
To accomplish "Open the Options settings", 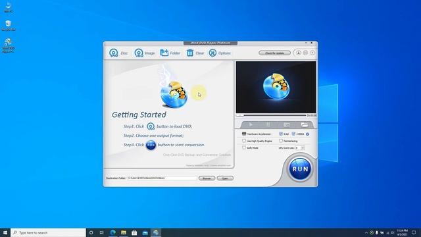I will click(x=220, y=53).
